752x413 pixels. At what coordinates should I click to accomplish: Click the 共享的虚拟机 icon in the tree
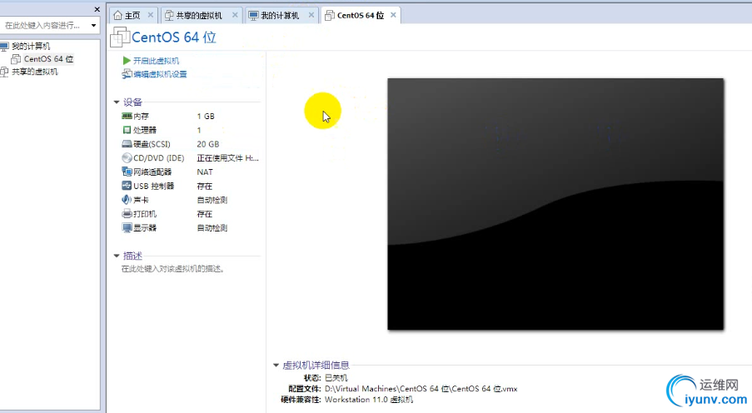pyautogui.click(x=4, y=72)
